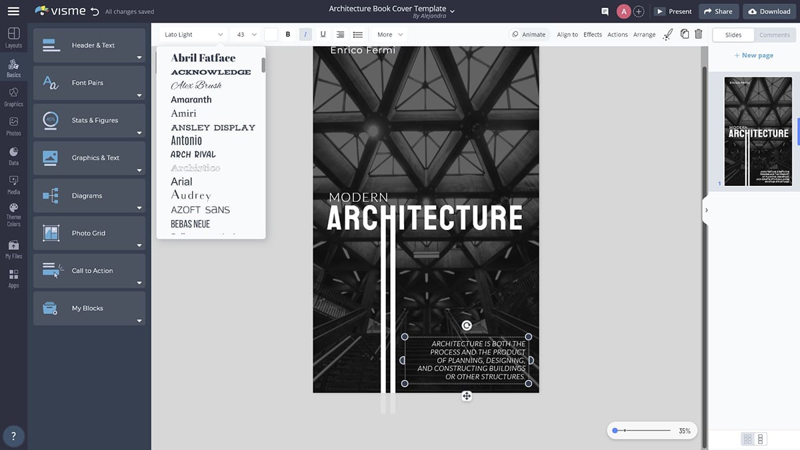The height and width of the screenshot is (450, 800).
Task: Expand the More formatting dropdown
Action: click(390, 35)
